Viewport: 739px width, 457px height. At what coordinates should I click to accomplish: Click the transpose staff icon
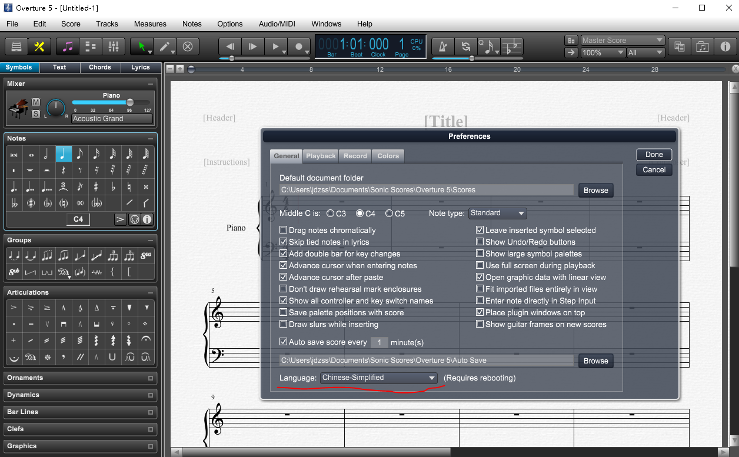tap(511, 46)
